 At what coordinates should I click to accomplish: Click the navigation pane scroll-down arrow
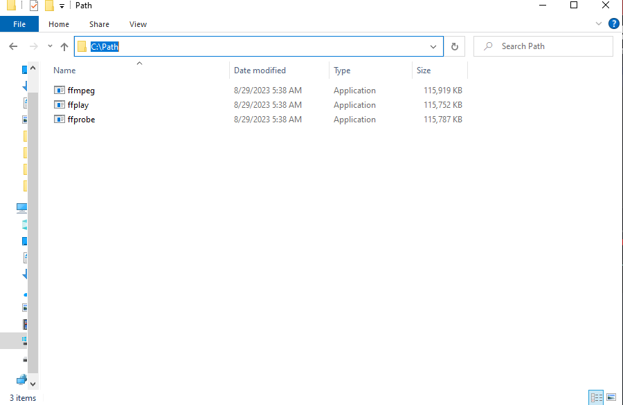pyautogui.click(x=33, y=384)
